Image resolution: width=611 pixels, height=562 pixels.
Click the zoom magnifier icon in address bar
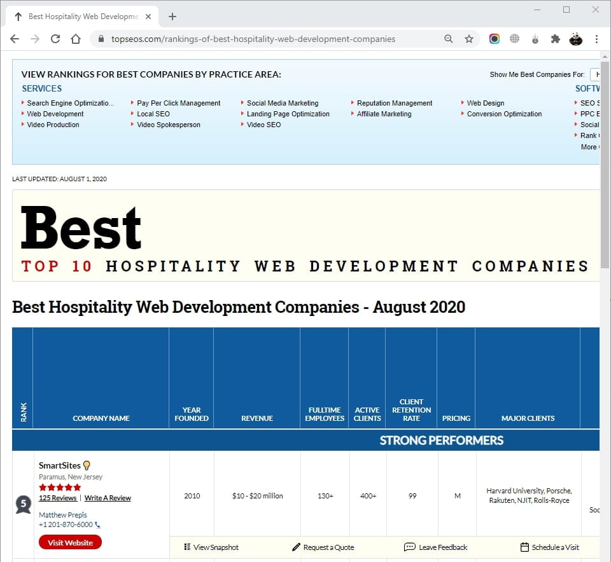449,39
